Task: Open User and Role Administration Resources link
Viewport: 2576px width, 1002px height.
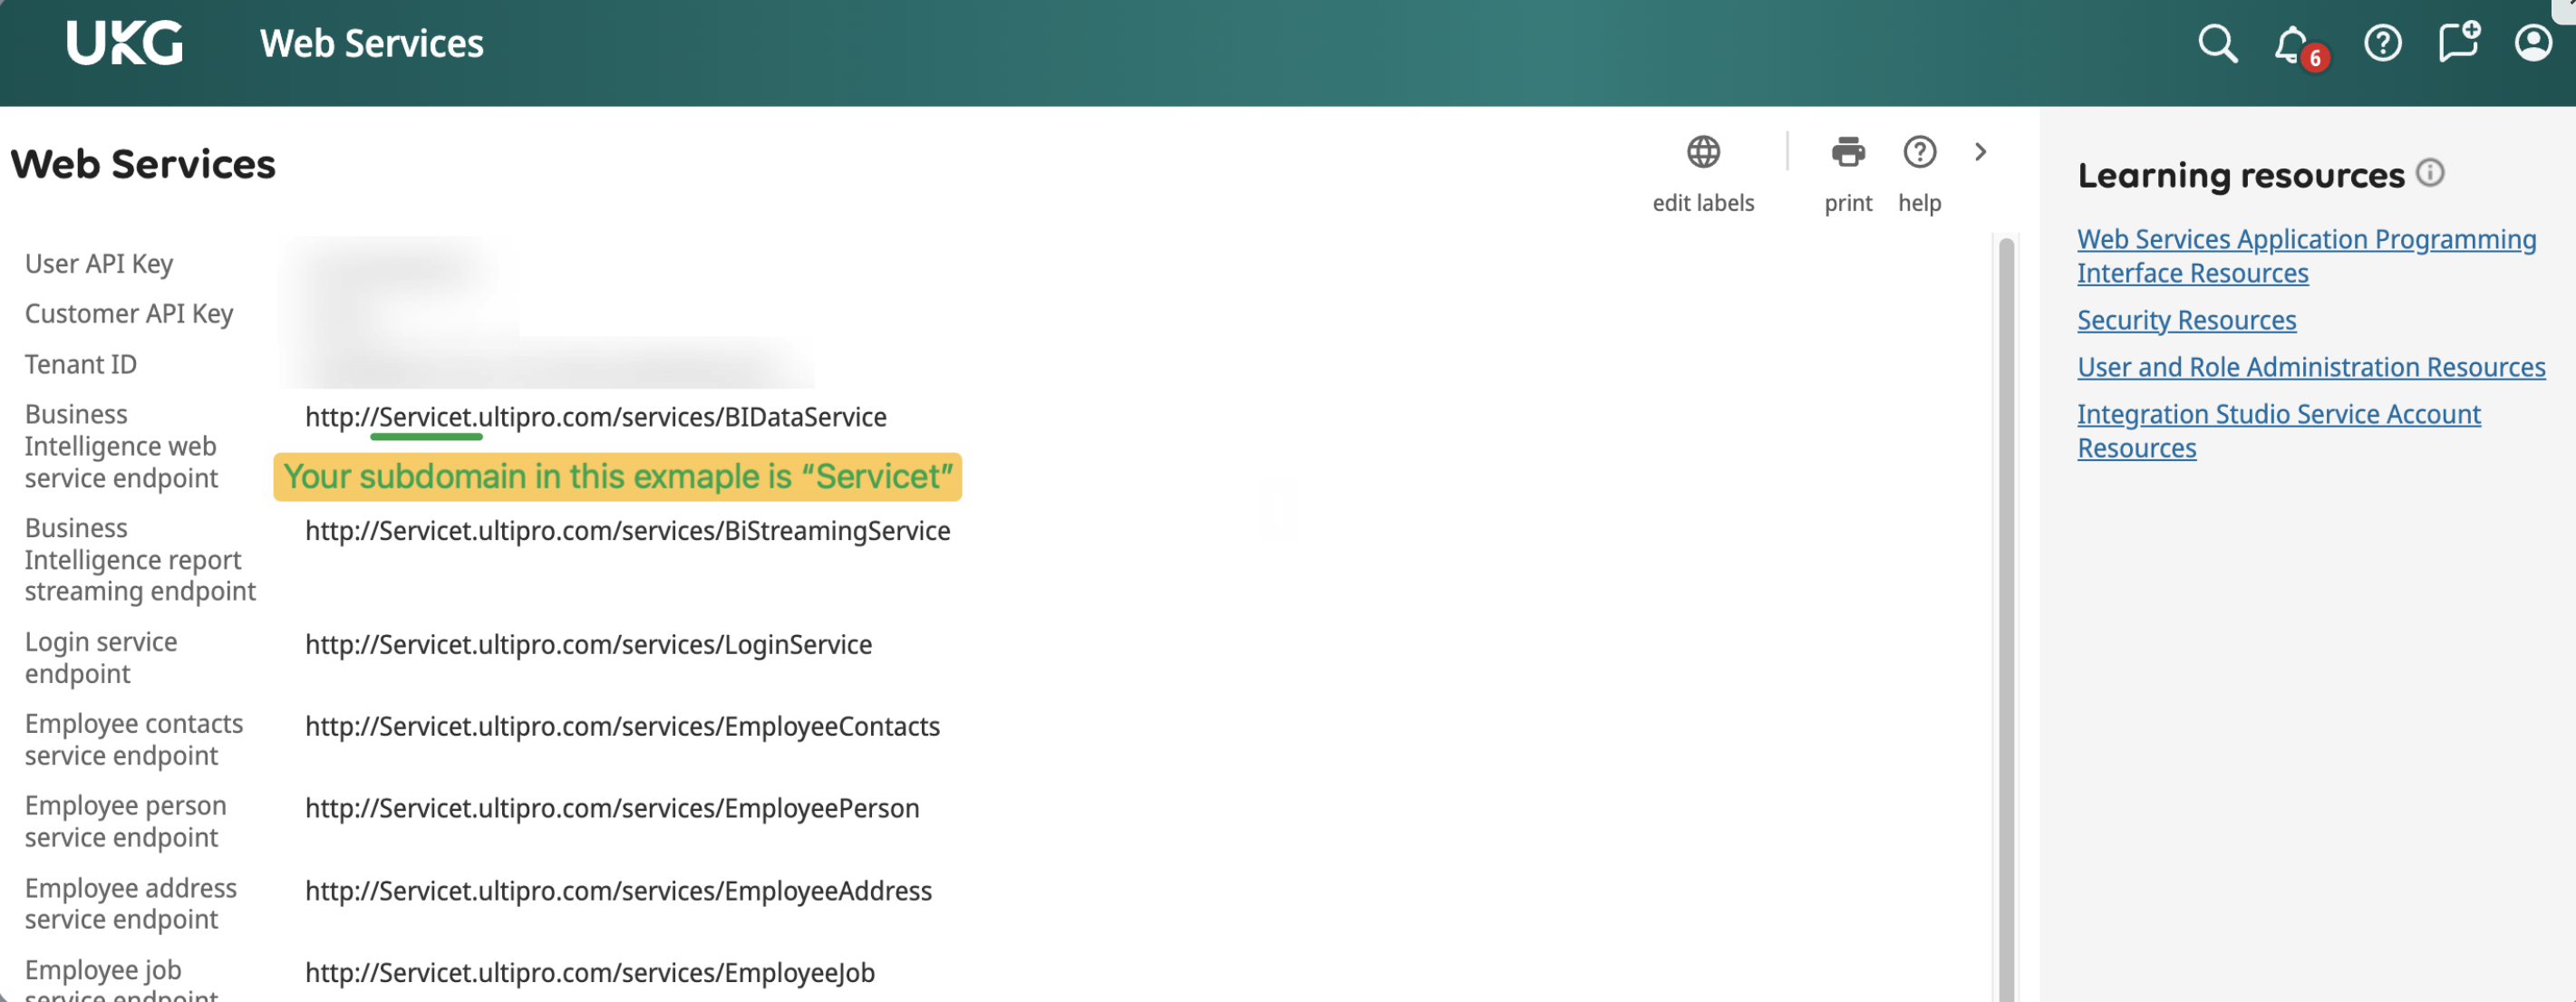Action: pos(2311,367)
